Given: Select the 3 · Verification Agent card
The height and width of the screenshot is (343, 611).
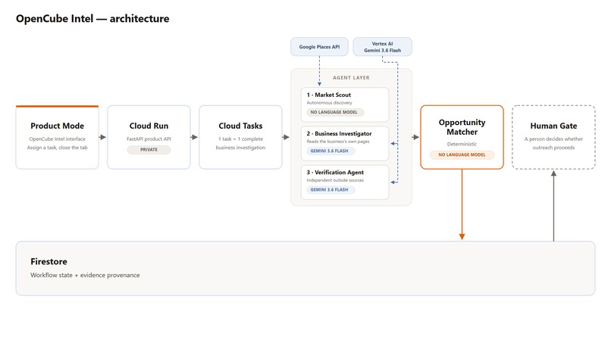Looking at the screenshot, I should point(345,182).
